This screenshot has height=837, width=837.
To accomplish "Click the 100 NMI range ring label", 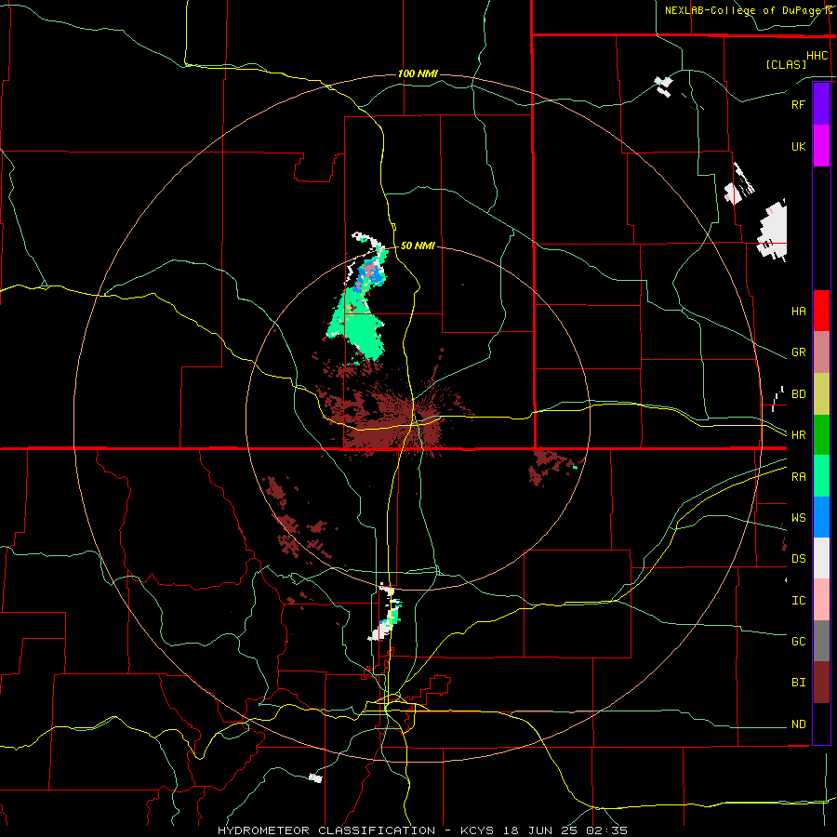I will [x=418, y=73].
